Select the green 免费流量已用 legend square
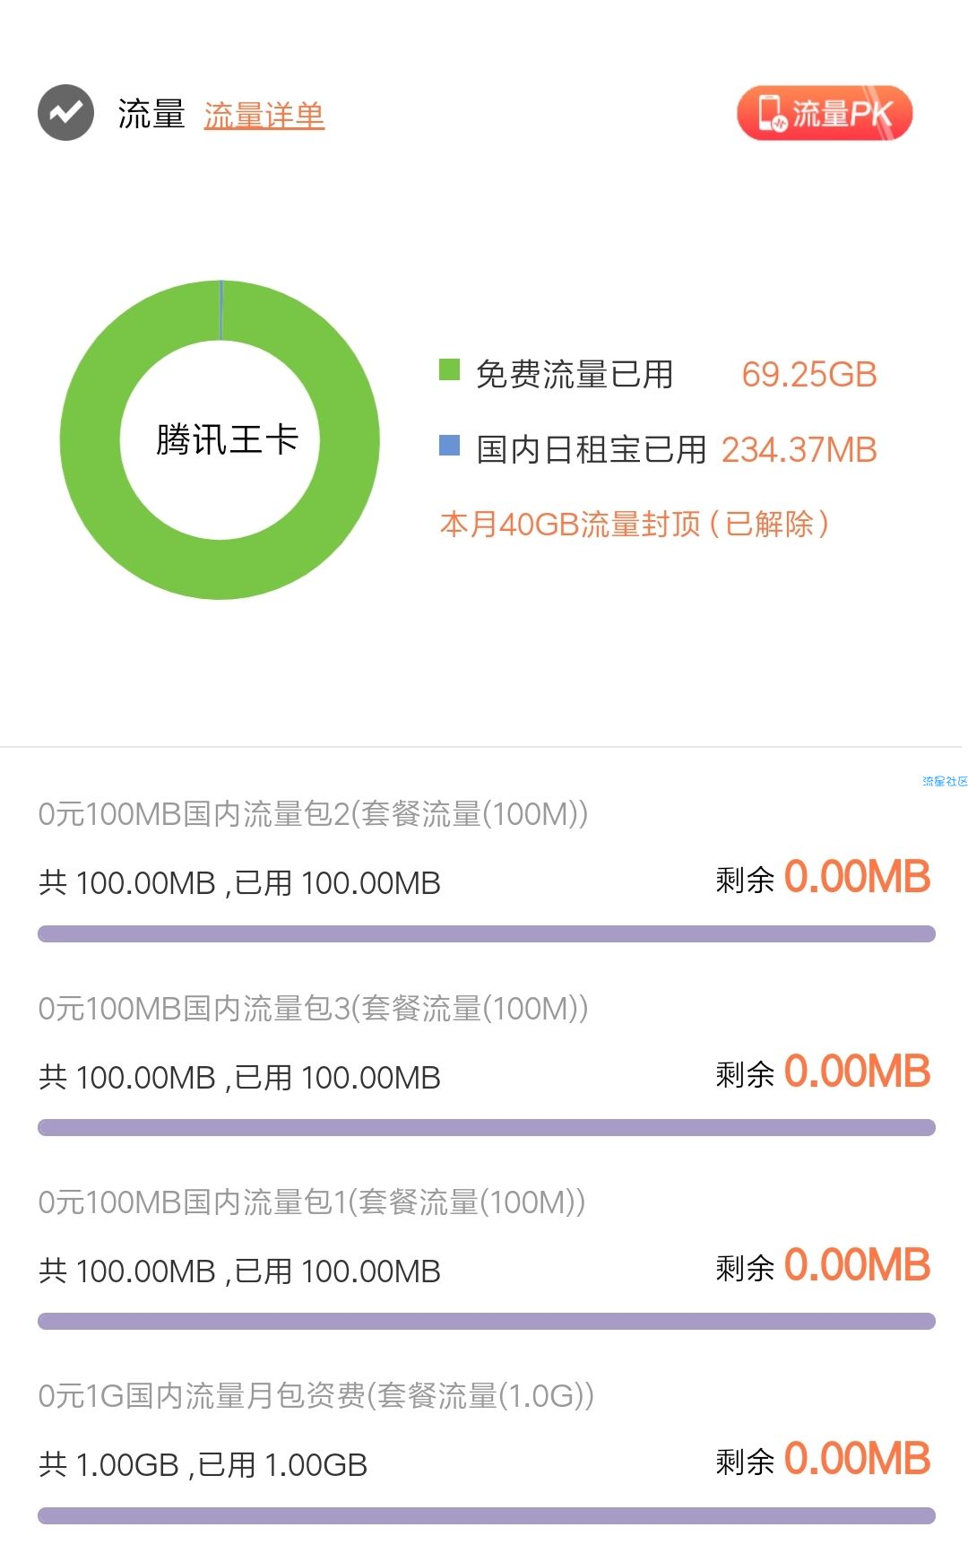The height and width of the screenshot is (1562, 968). [449, 370]
